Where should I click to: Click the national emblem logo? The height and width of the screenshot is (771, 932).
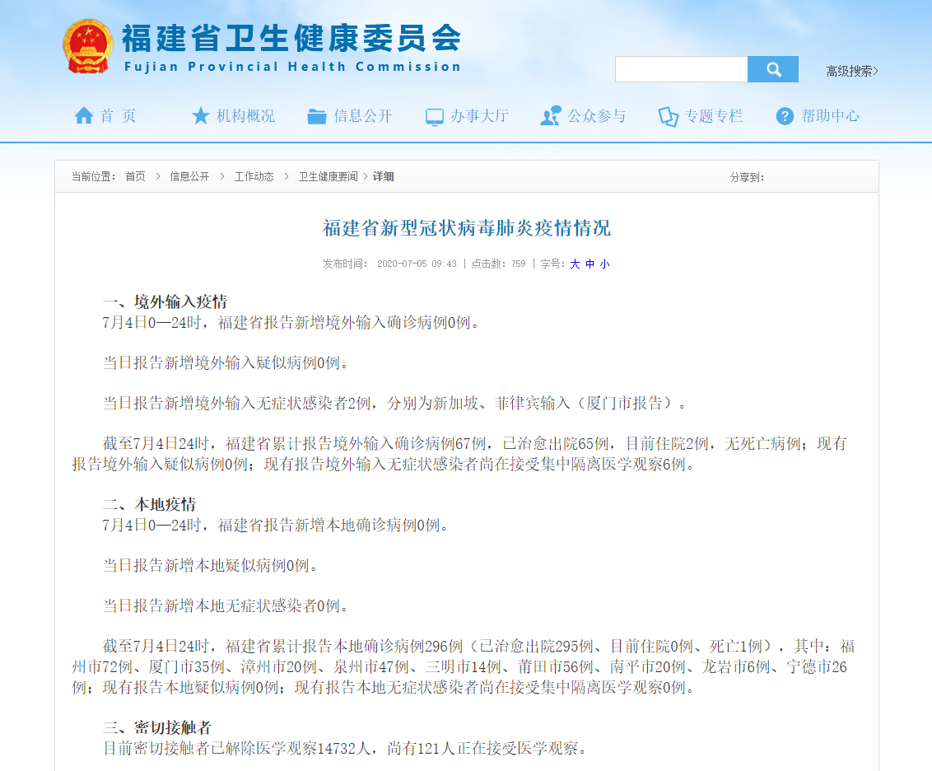87,46
